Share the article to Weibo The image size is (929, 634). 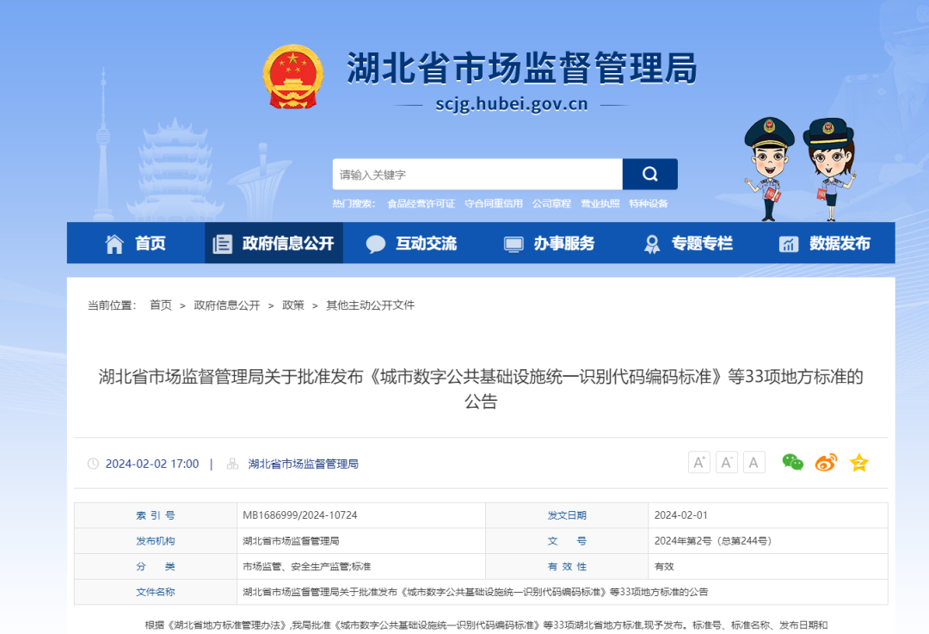[x=825, y=462]
